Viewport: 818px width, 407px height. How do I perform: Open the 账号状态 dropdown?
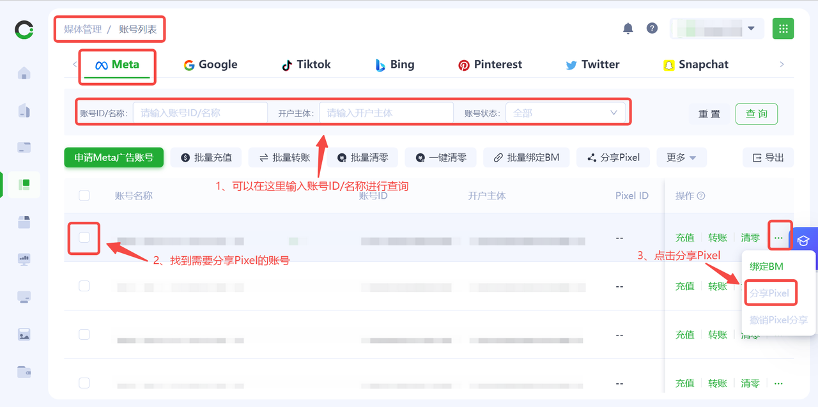[566, 113]
